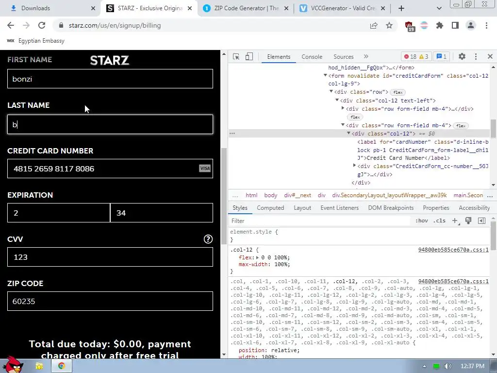The width and height of the screenshot is (497, 373).
Task: Click the flex badge beside div class row
Action: point(398,92)
